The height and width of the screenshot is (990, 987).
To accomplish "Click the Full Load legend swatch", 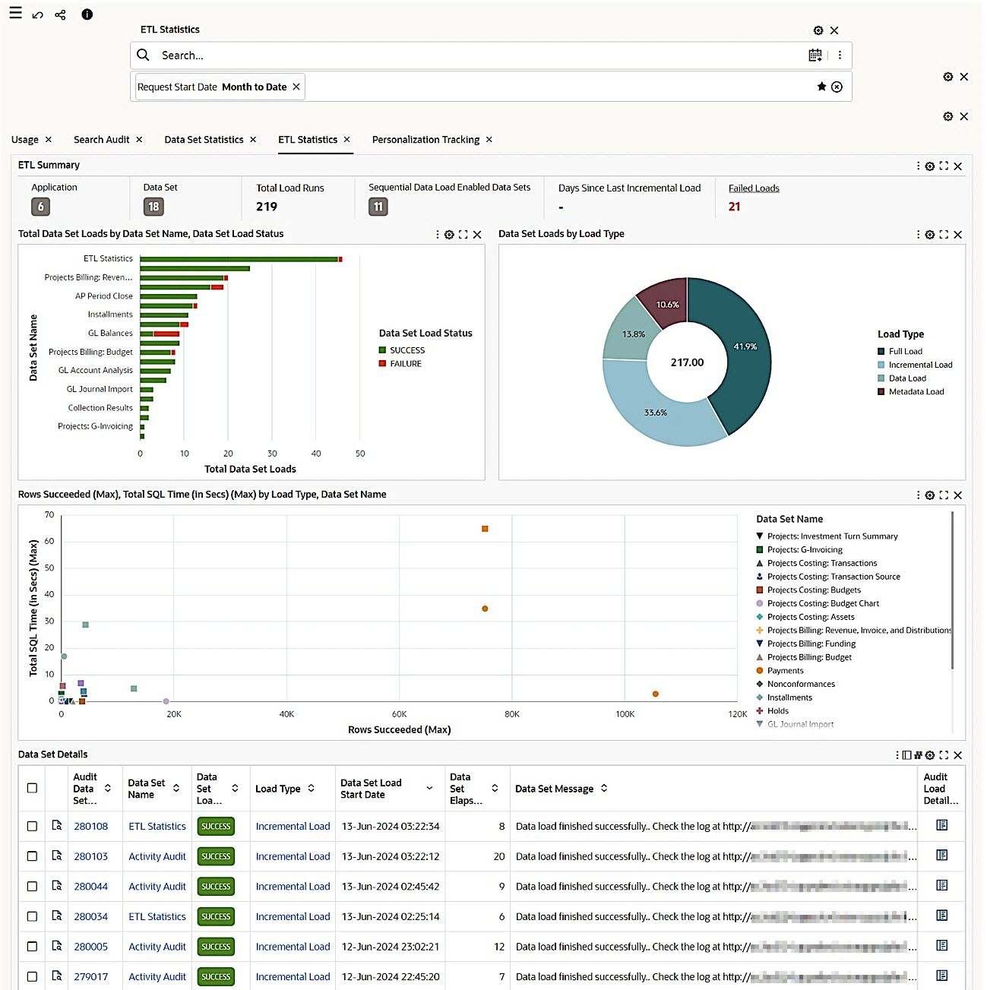I will tap(881, 352).
